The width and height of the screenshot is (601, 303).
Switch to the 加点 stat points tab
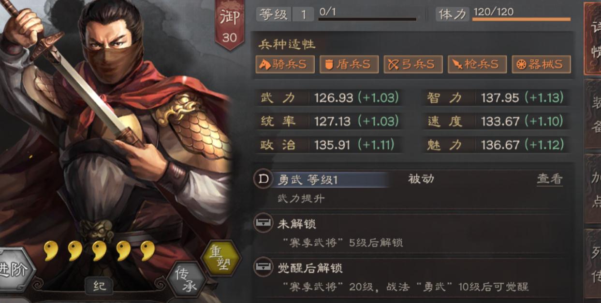tap(593, 188)
